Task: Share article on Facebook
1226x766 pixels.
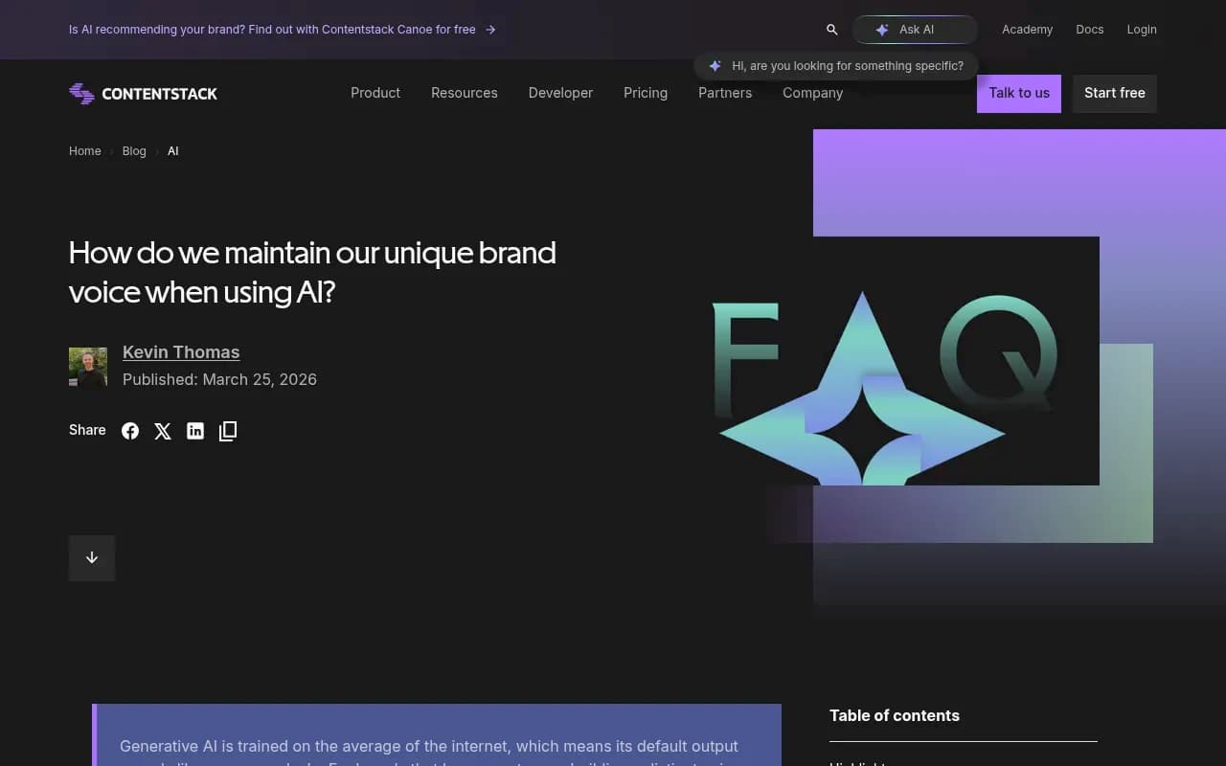Action: [130, 431]
